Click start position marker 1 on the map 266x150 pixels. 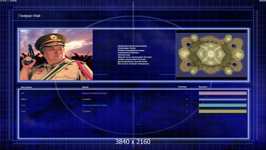pyautogui.click(x=234, y=64)
